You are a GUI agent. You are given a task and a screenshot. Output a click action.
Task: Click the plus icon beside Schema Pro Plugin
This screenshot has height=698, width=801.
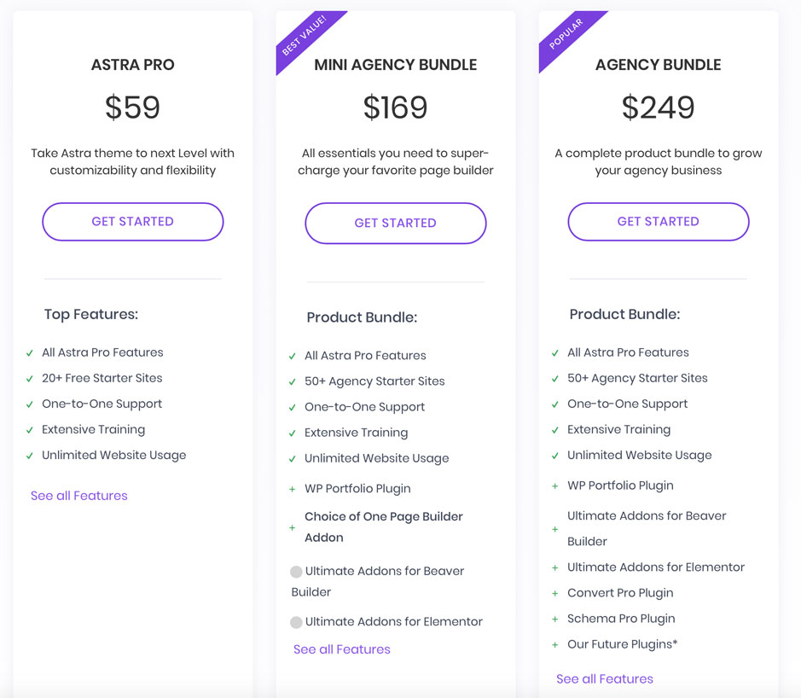click(x=555, y=619)
